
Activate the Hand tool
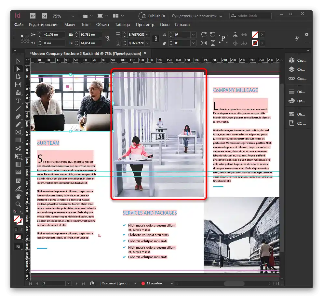(x=18, y=196)
